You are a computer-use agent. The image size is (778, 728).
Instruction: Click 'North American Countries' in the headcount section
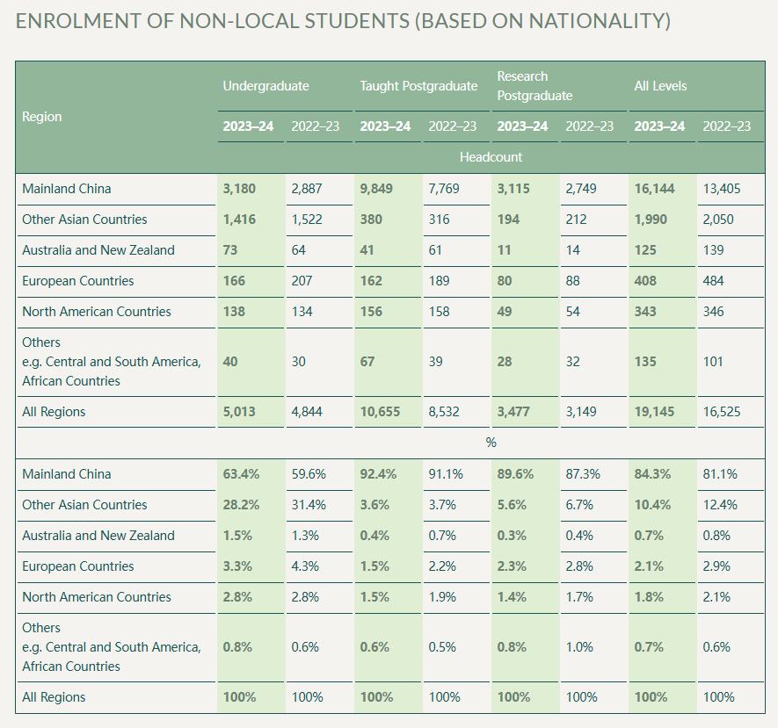96,312
